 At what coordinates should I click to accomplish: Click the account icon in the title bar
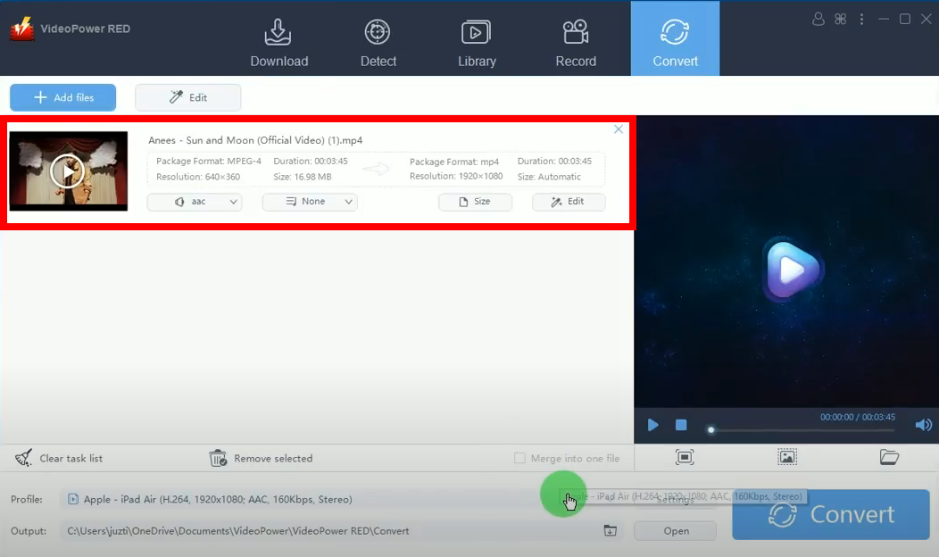[x=819, y=18]
